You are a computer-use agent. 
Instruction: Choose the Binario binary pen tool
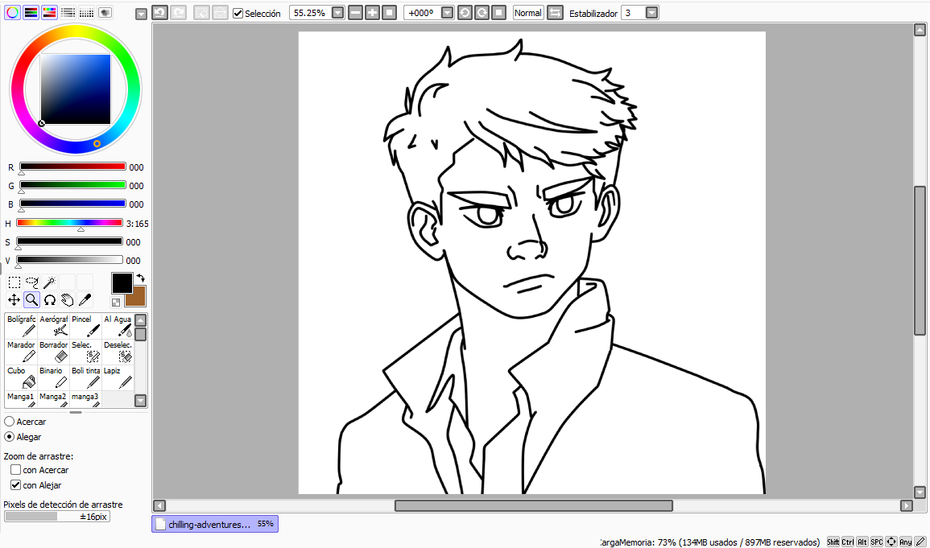[x=53, y=378]
